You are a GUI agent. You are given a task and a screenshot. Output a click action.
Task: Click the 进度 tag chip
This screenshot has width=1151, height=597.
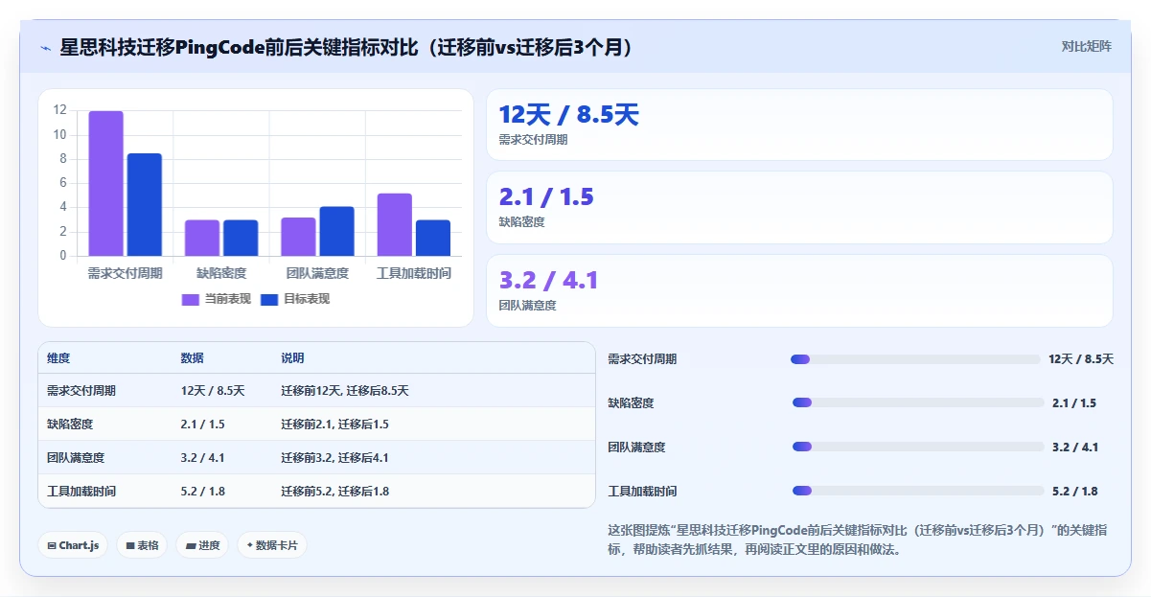point(202,545)
